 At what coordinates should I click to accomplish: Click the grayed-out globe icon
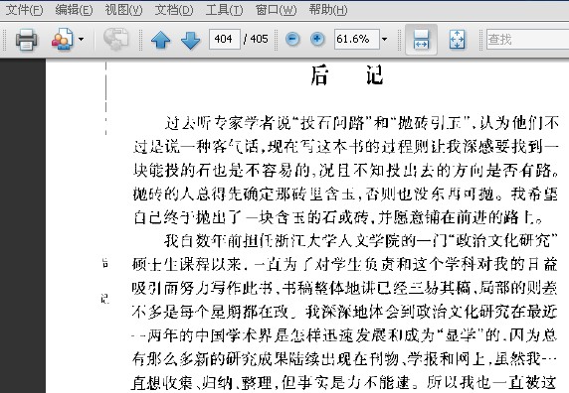tap(115, 39)
